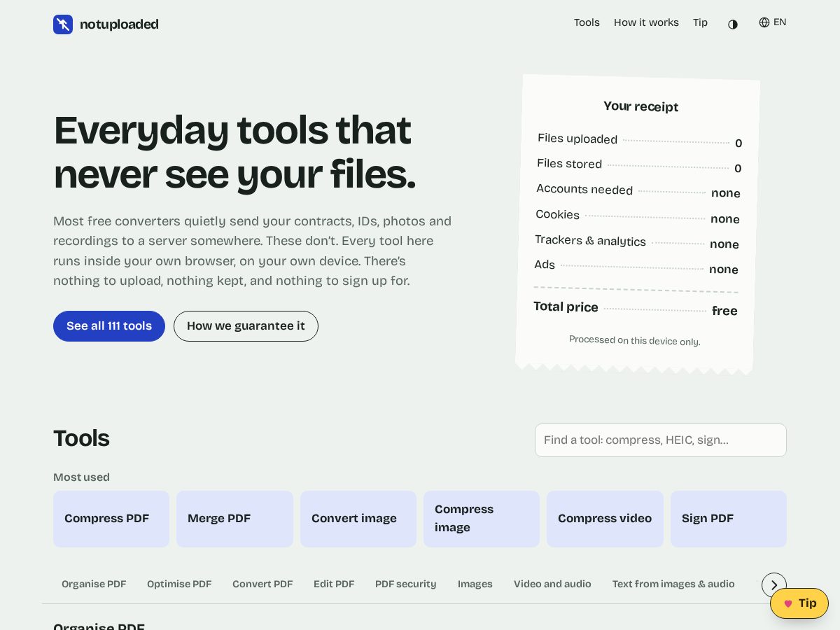Select the Video and audio category tab
The image size is (840, 630).
552,584
